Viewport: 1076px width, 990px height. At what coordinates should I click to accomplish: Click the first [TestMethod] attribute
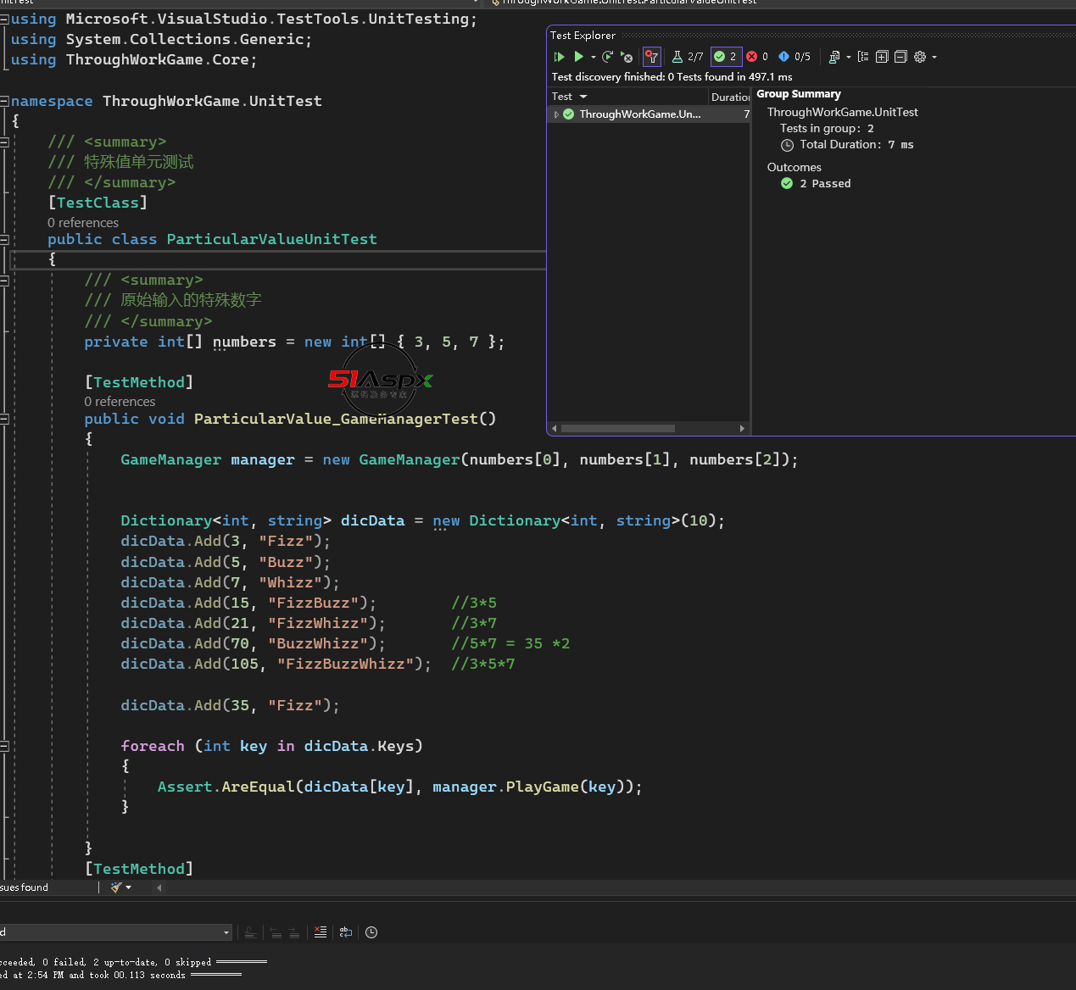139,382
